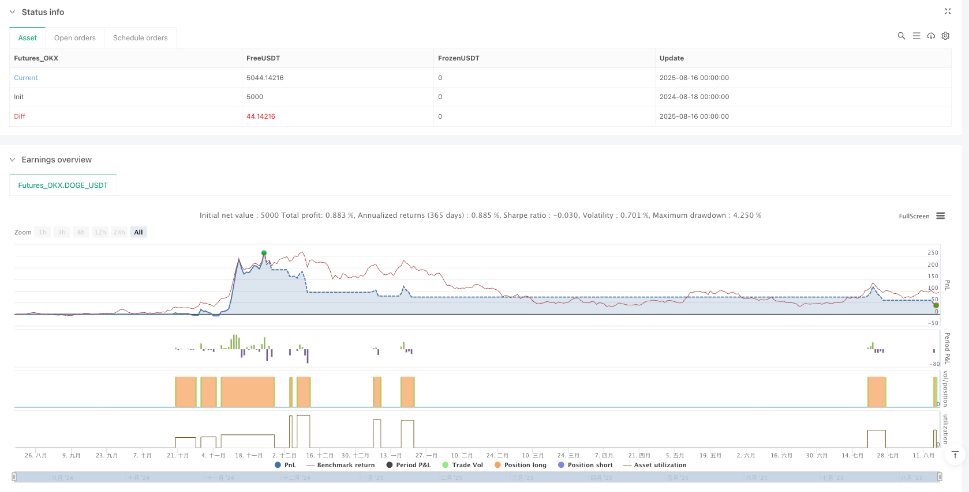Open the chart hamburger menu icon
This screenshot has width=969, height=492.
(940, 216)
